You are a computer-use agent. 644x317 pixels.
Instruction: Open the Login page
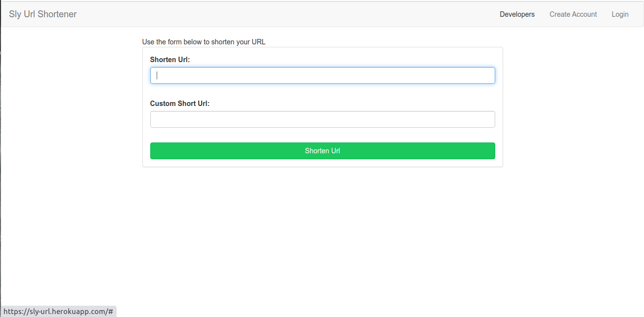[620, 14]
